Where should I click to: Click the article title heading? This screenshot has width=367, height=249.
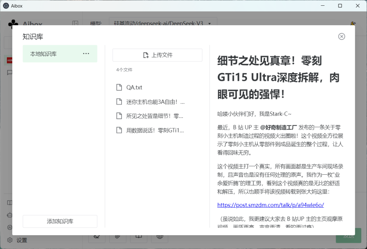[278, 78]
